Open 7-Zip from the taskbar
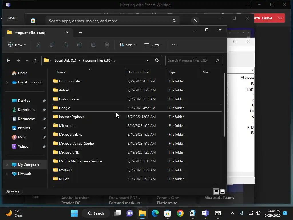This screenshot has width=293, height=220. pos(218,213)
